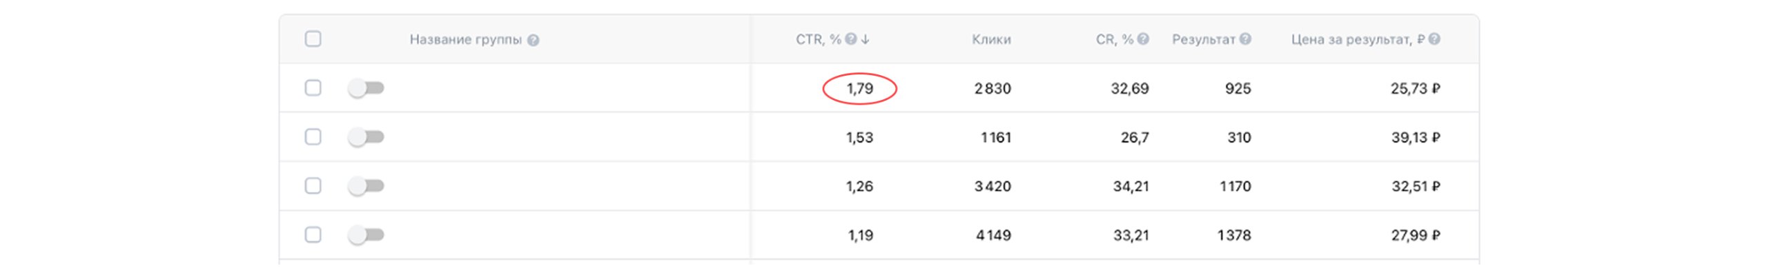Sort table by Клики column header
Screen dimensions: 1767x277
click(991, 40)
